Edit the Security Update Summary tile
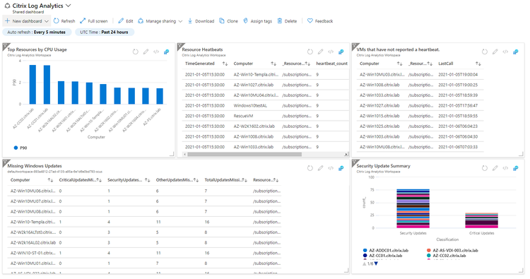Image resolution: width=530 pixels, height=279 pixels. click(495, 168)
